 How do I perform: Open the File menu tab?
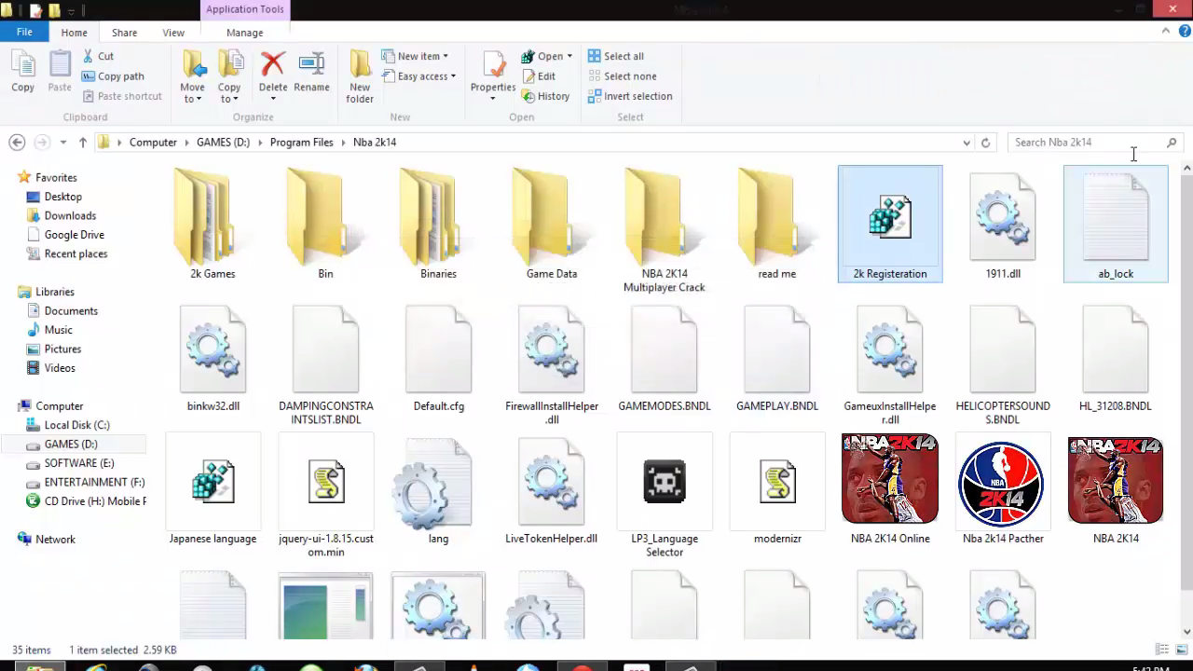[24, 32]
